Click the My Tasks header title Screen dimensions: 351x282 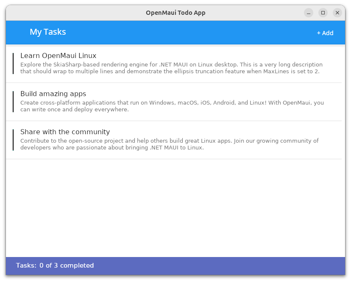tap(47, 32)
